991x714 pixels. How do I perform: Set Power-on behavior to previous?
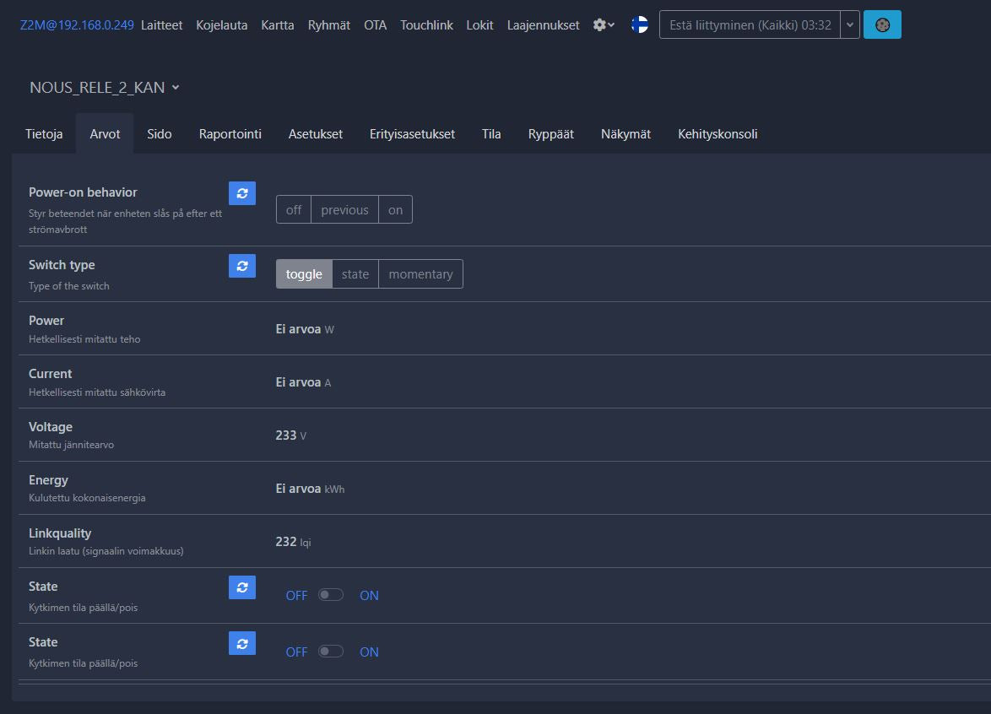tap(344, 210)
